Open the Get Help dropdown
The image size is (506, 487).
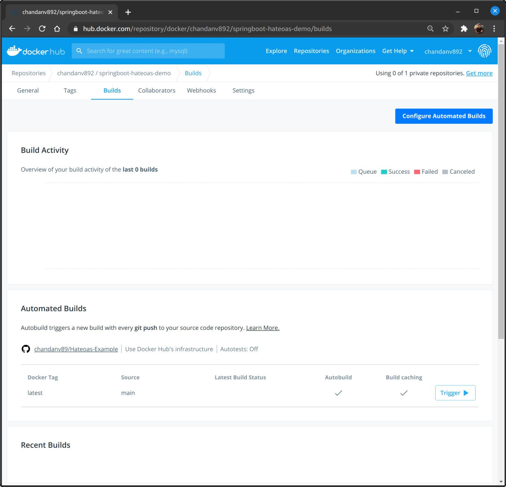398,51
